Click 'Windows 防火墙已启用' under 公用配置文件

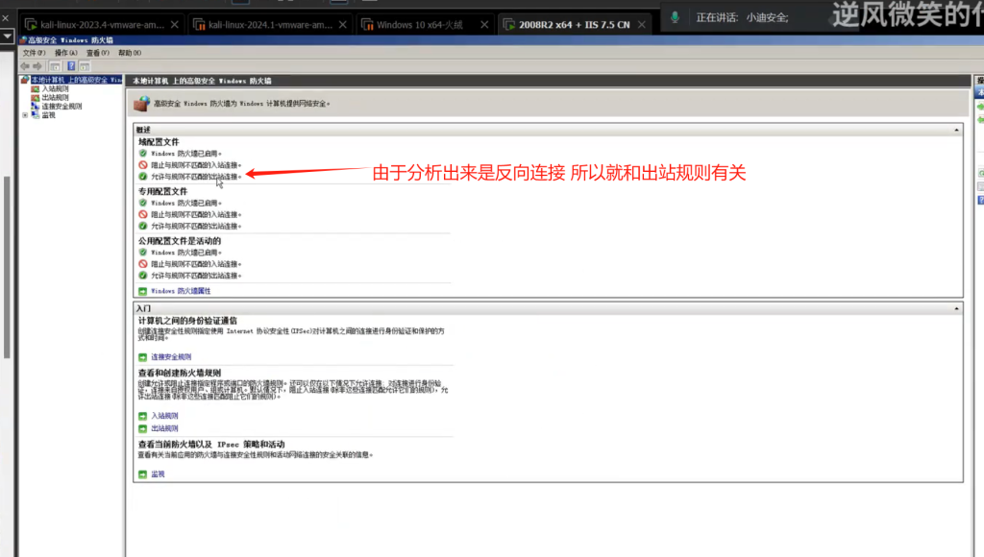(x=186, y=253)
